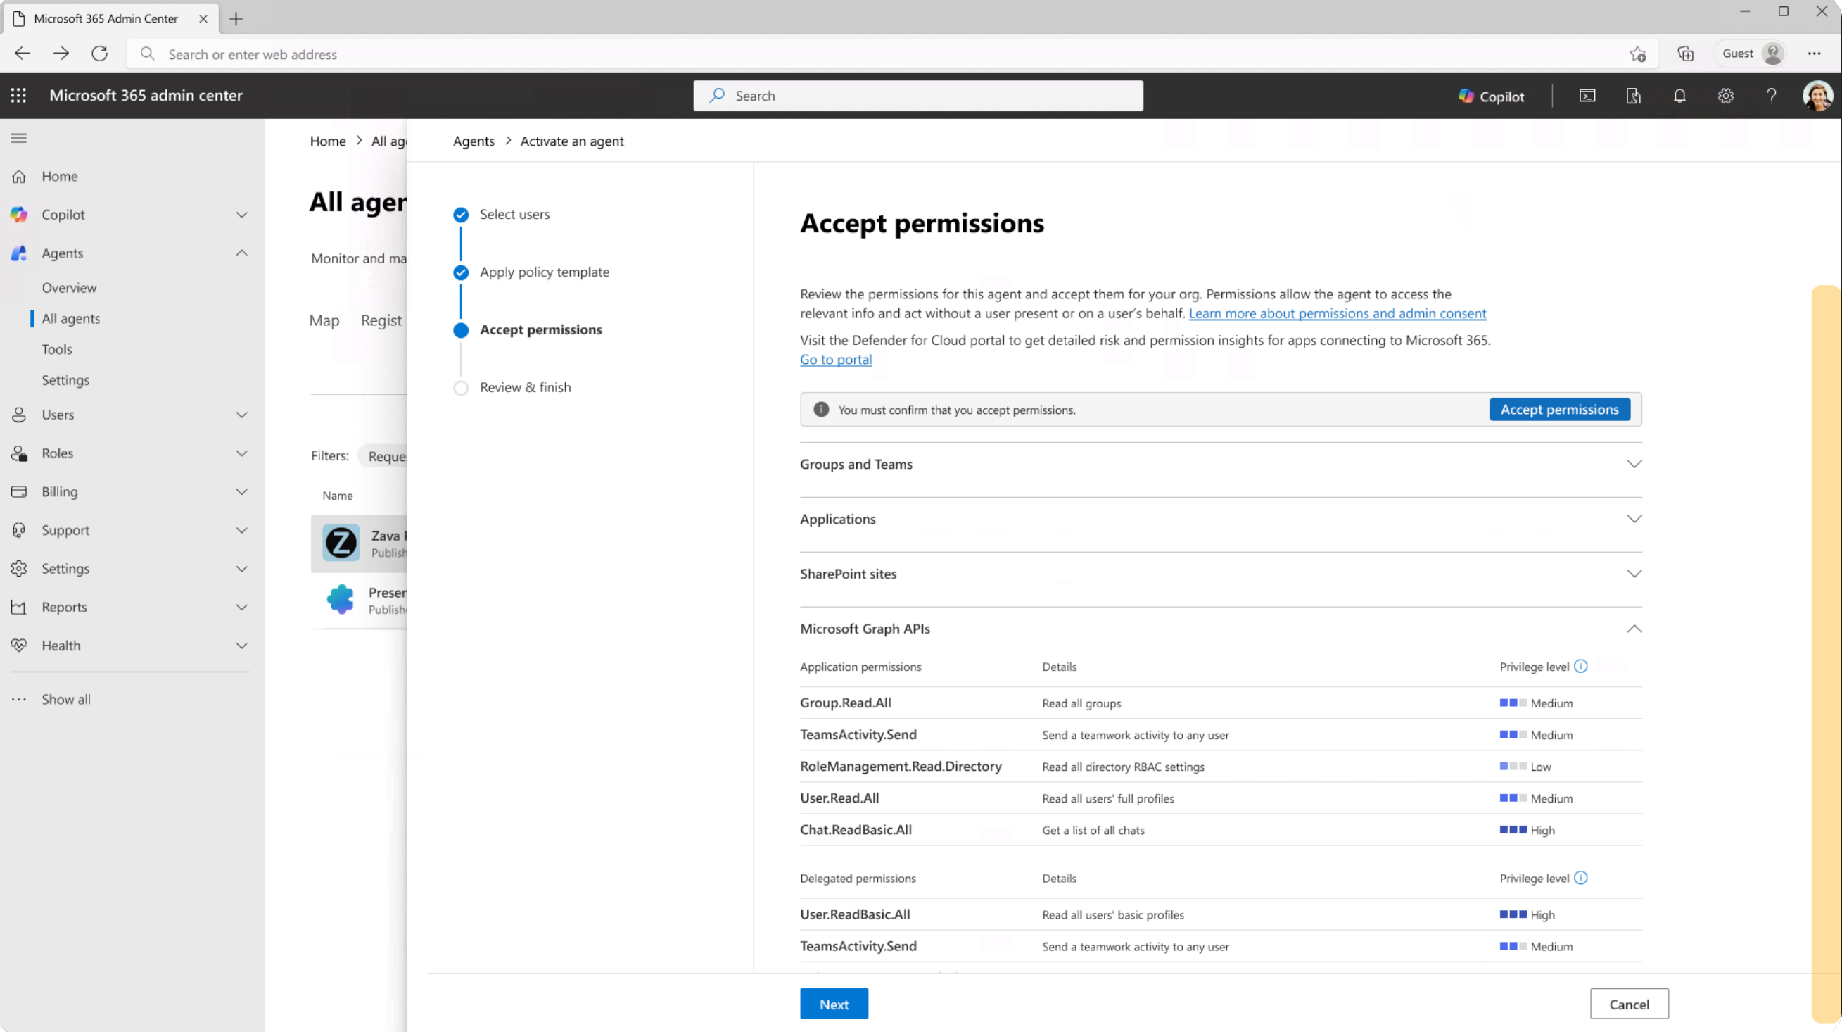Open the app launcher waffle icon
The height and width of the screenshot is (1032, 1842).
[x=18, y=95]
